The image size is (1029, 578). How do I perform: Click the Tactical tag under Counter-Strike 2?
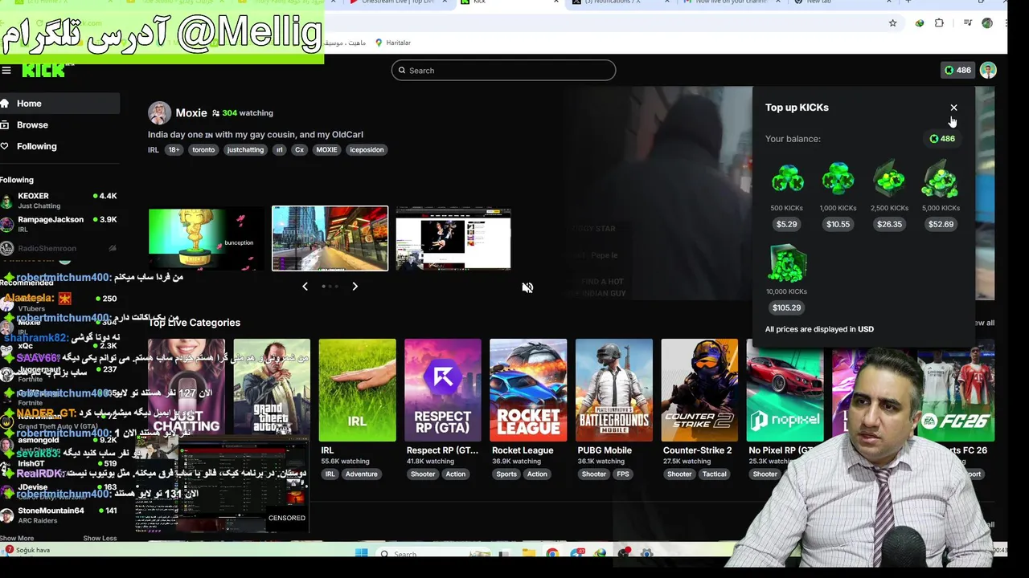pyautogui.click(x=714, y=474)
